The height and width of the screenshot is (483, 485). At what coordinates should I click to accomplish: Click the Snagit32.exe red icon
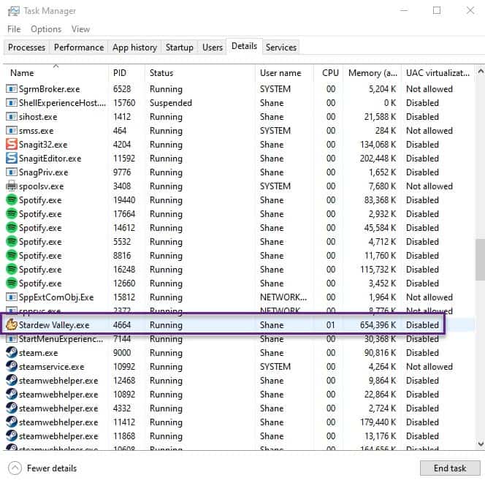coord(12,145)
